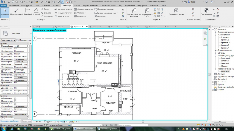Screen dimensions: 234x131
Task: Choose the Угловой dimension tool
Action: 36,12
